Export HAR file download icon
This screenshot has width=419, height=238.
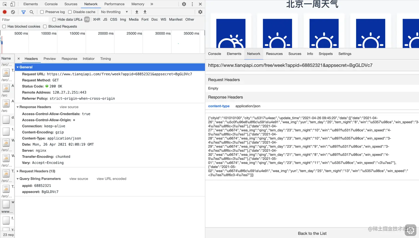[x=145, y=12]
